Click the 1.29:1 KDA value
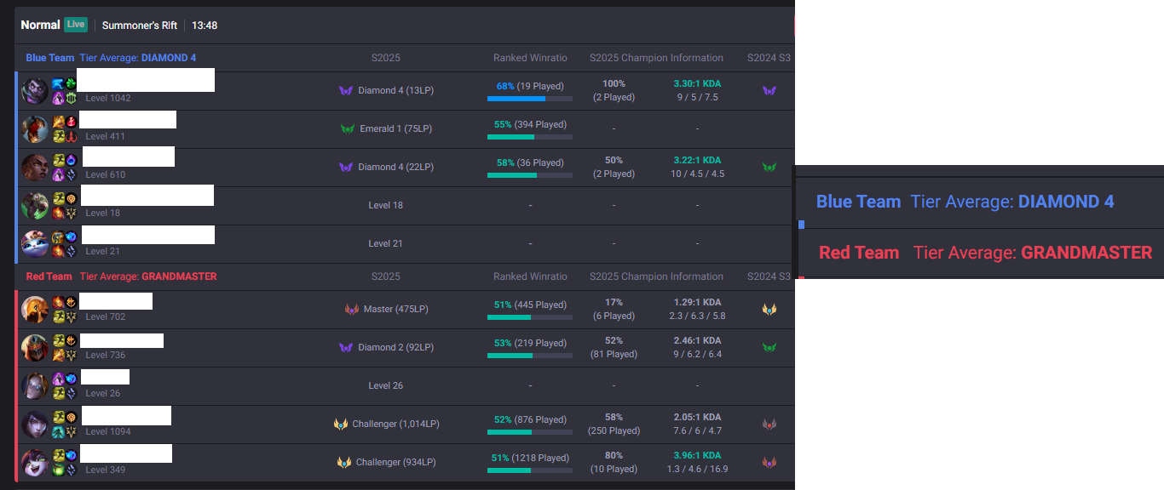This screenshot has width=1164, height=490. [x=697, y=303]
